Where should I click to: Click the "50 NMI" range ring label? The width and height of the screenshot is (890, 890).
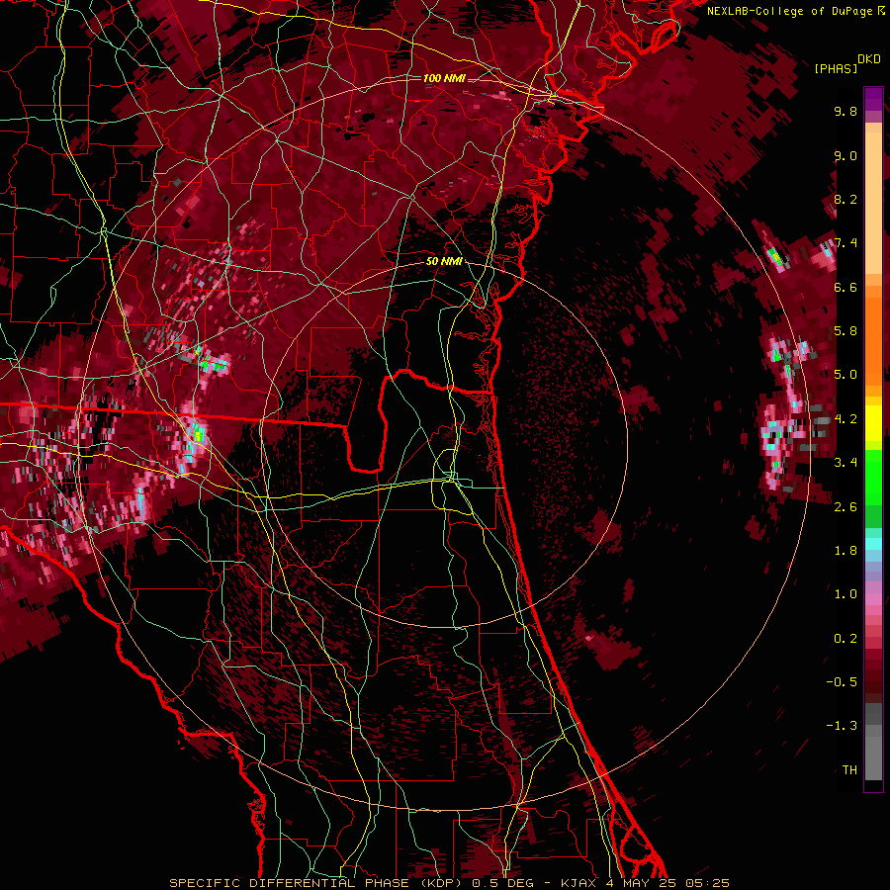point(444,262)
